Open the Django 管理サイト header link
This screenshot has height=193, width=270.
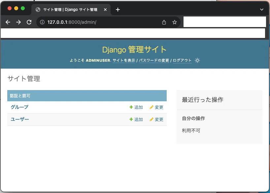pyautogui.click(x=134, y=49)
